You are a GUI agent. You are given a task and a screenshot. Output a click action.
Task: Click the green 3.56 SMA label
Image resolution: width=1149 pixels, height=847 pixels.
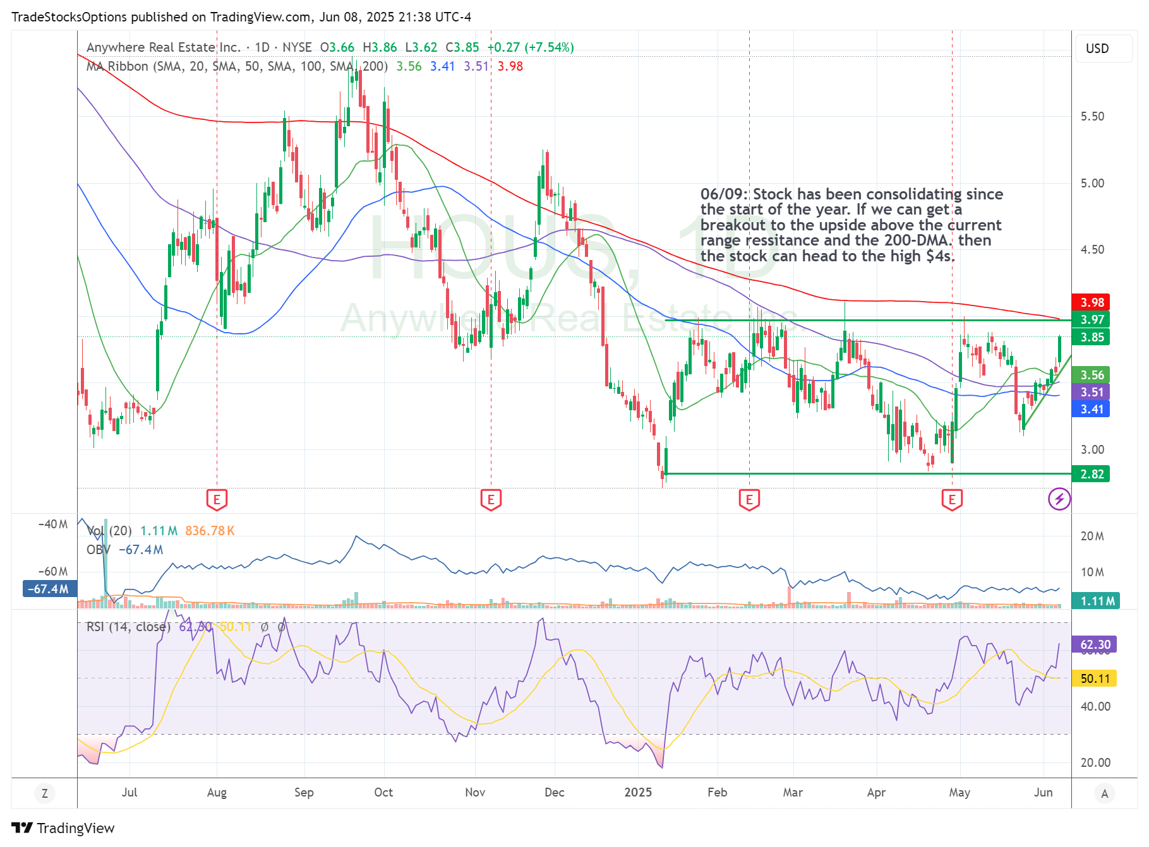point(1092,375)
